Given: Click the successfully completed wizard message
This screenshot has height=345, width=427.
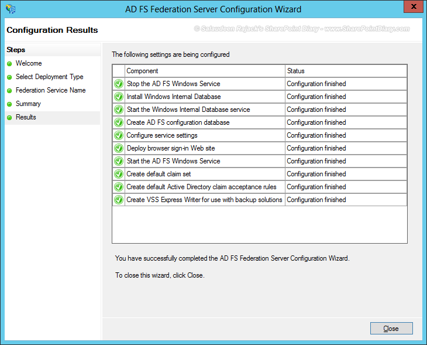Looking at the screenshot, I should [x=232, y=258].
